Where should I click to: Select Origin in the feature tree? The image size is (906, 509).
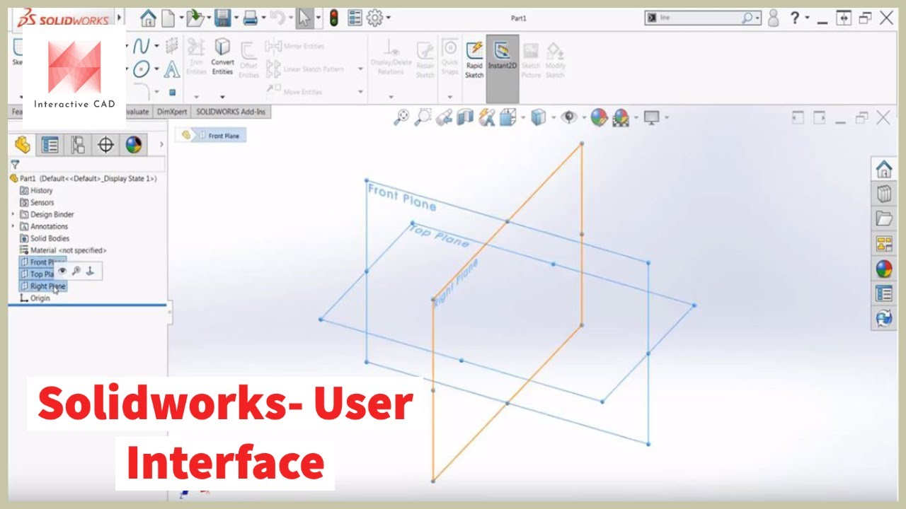[35, 298]
